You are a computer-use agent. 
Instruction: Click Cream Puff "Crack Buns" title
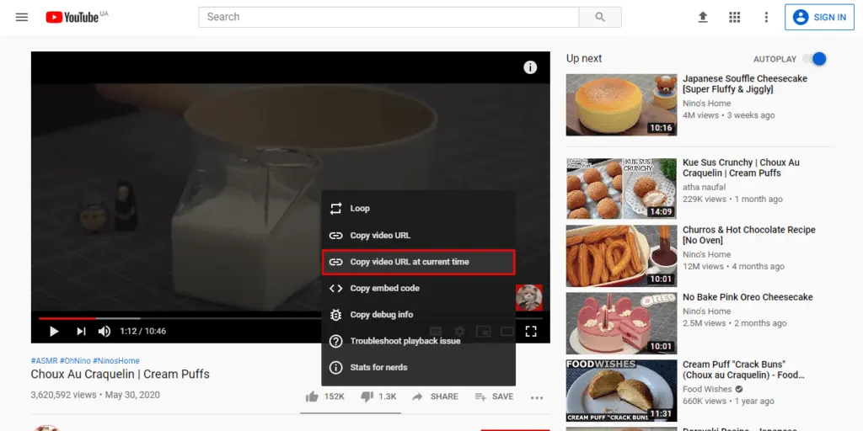(x=743, y=370)
